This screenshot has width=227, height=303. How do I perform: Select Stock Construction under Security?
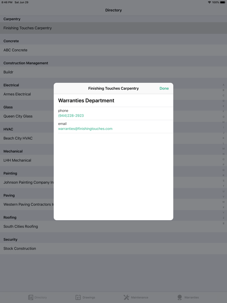click(113, 248)
